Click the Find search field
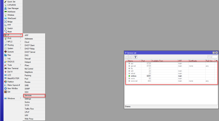 click(x=212, y=57)
